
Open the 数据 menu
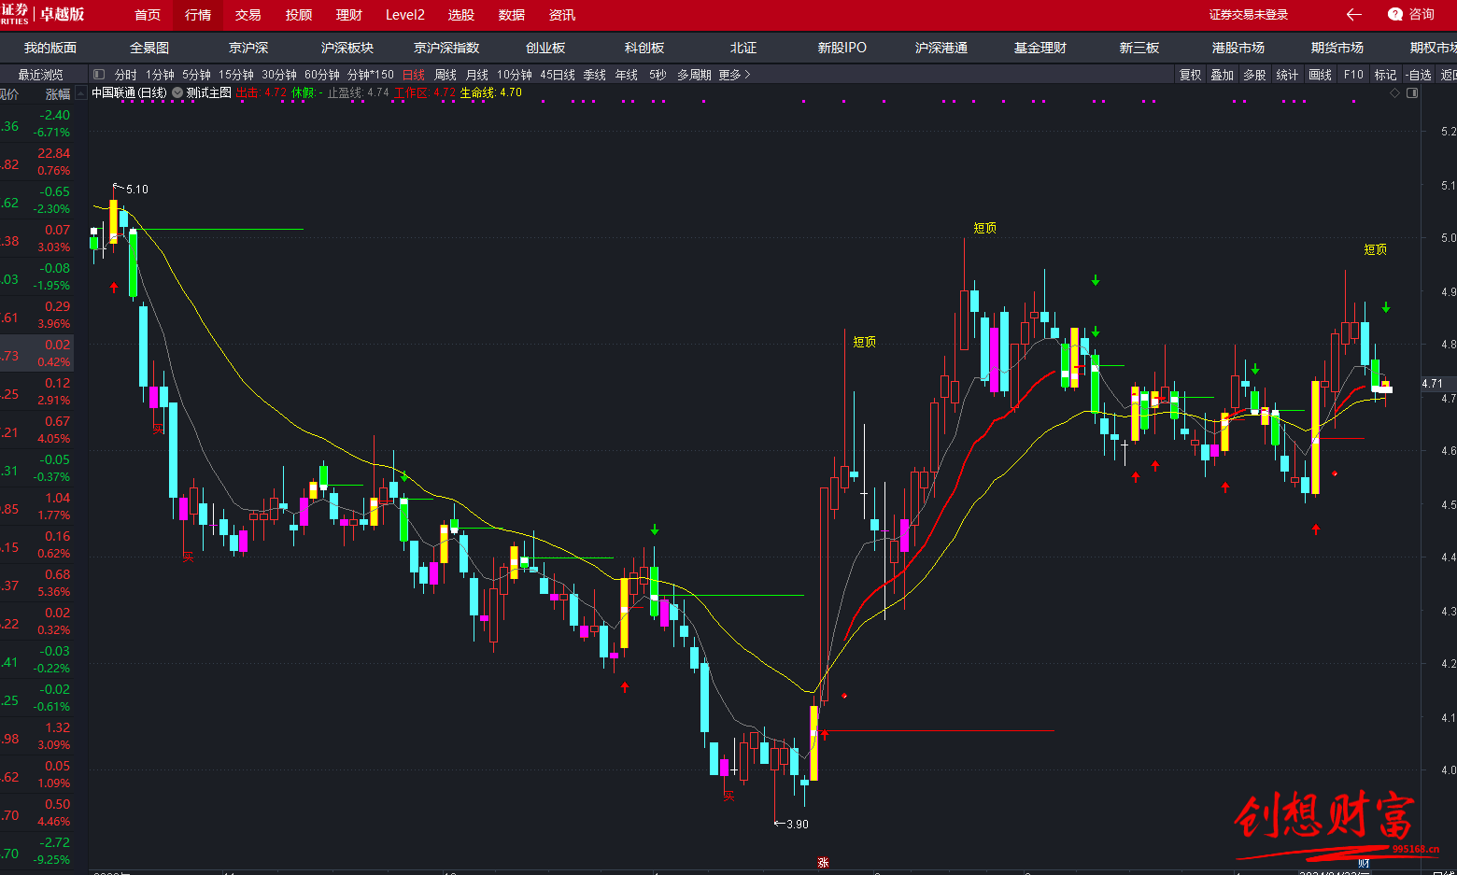[x=512, y=15]
